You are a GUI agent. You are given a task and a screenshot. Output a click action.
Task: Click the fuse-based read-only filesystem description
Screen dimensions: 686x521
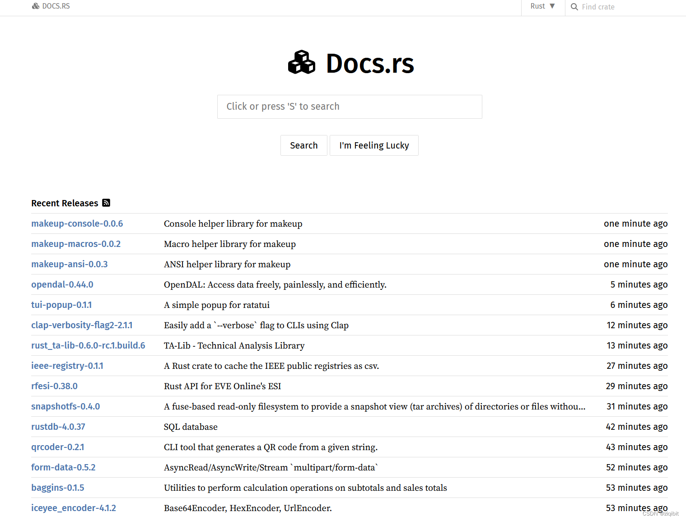pyautogui.click(x=375, y=406)
